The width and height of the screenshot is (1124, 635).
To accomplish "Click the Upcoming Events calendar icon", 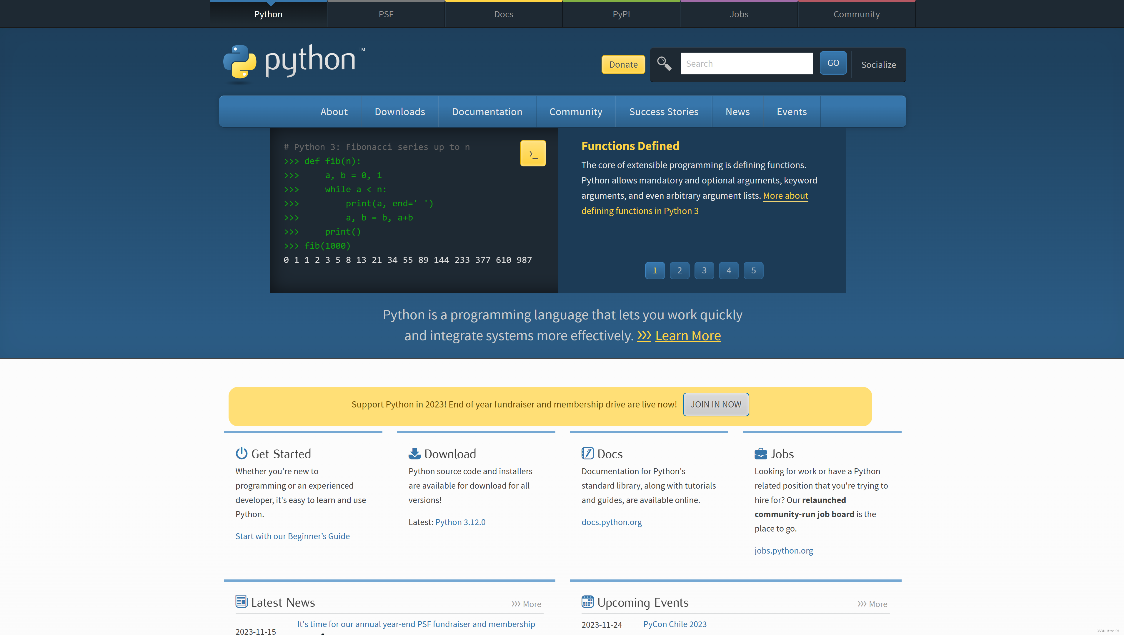I will [x=587, y=602].
